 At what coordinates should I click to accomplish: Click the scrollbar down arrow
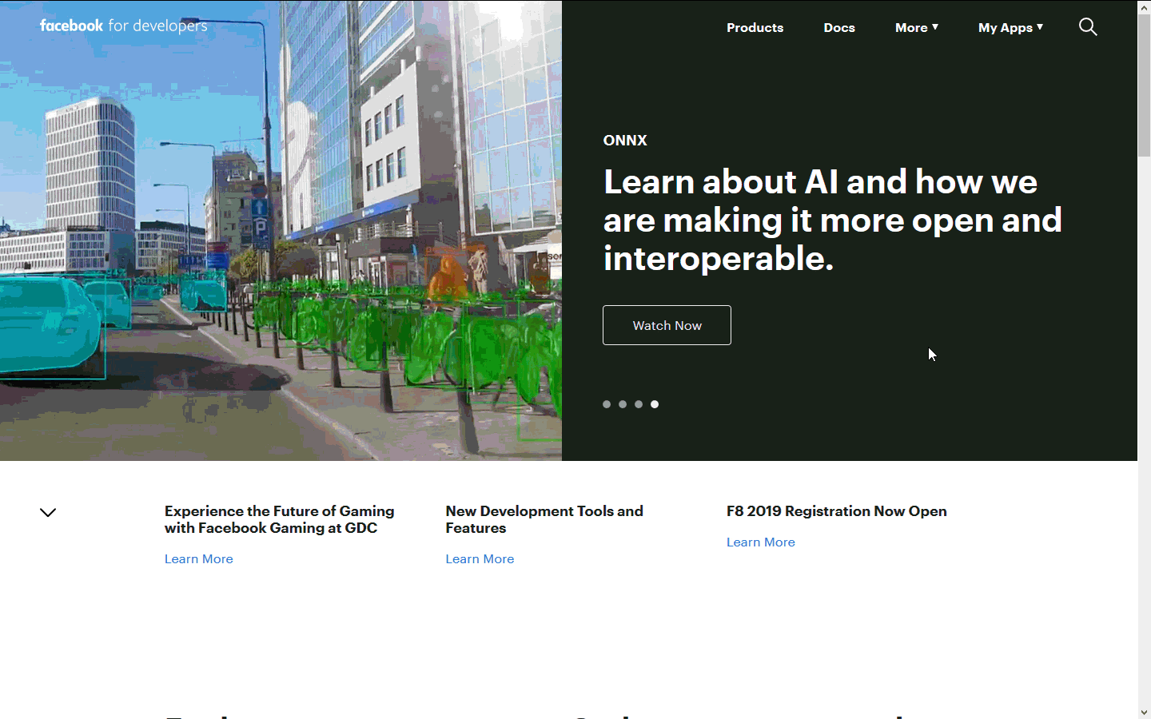click(x=1144, y=712)
